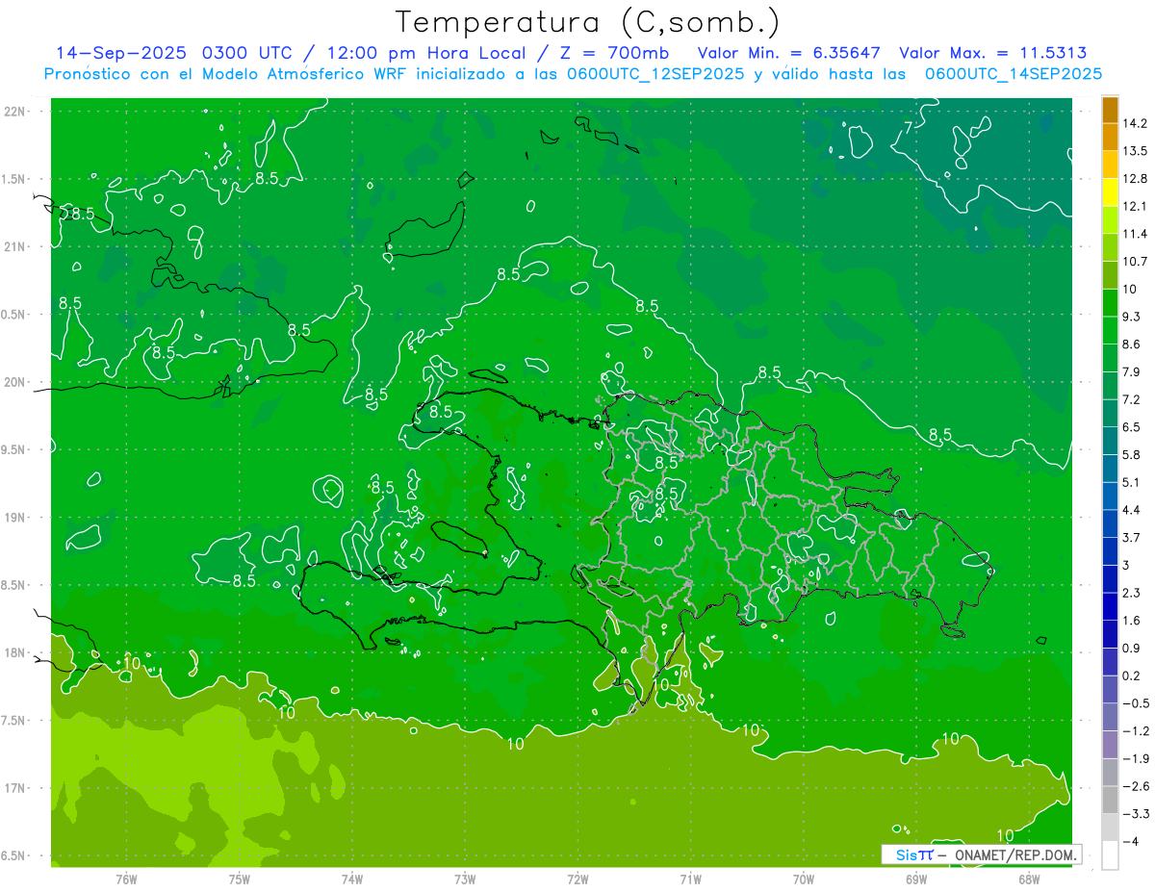
Task: Click the '5.8' legend value
Action: pos(1132,454)
